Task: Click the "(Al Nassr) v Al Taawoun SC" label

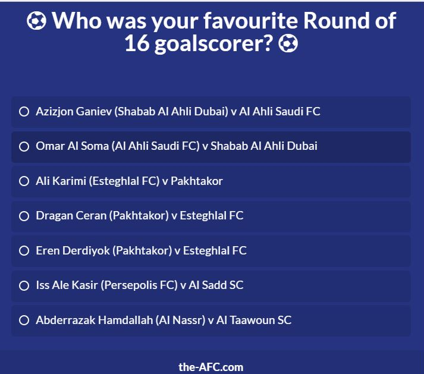Action: tap(224, 320)
